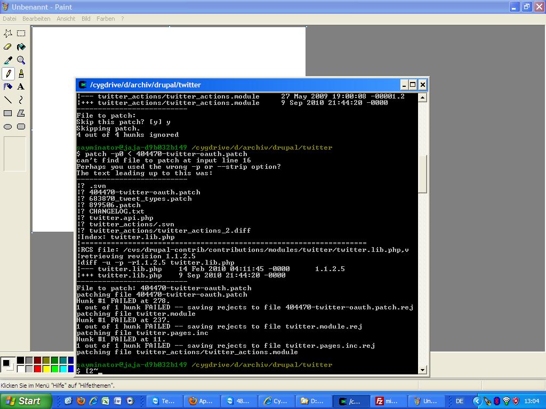Pick the red color swatch
Viewport: 546px width, 409px height.
(x=37, y=369)
